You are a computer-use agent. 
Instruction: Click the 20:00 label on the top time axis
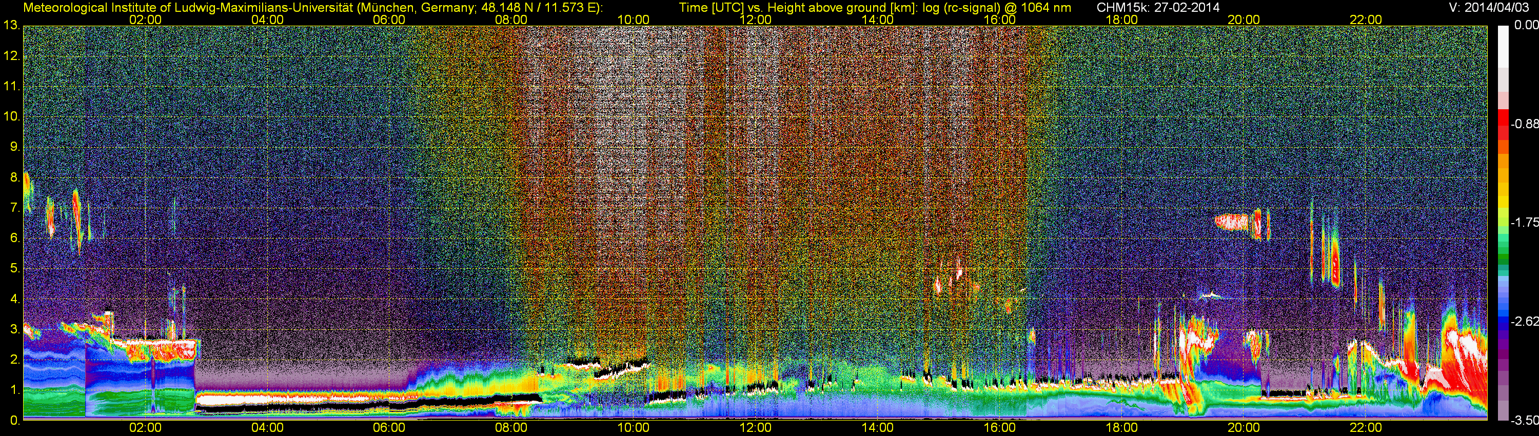pyautogui.click(x=1244, y=19)
